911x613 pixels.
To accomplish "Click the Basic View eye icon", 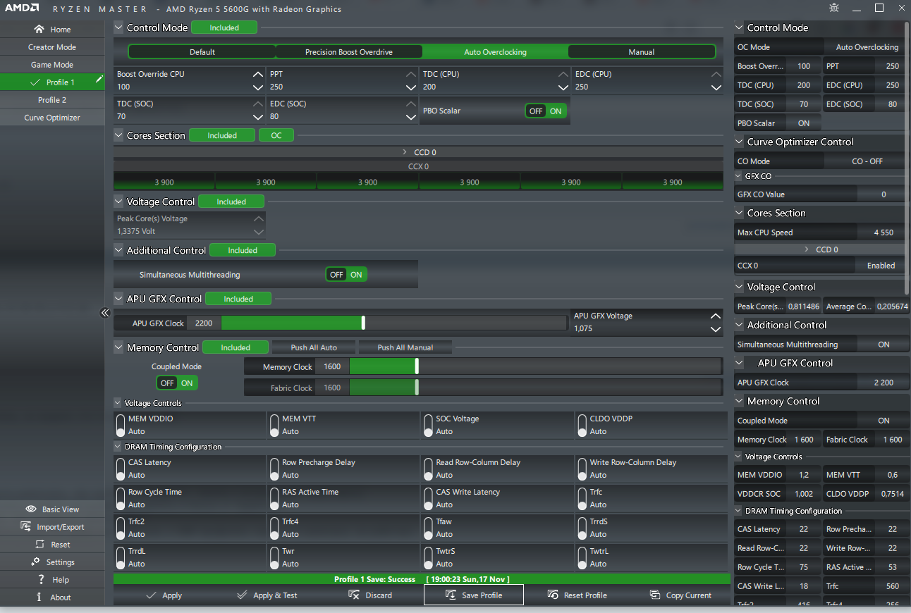I will (x=31, y=509).
